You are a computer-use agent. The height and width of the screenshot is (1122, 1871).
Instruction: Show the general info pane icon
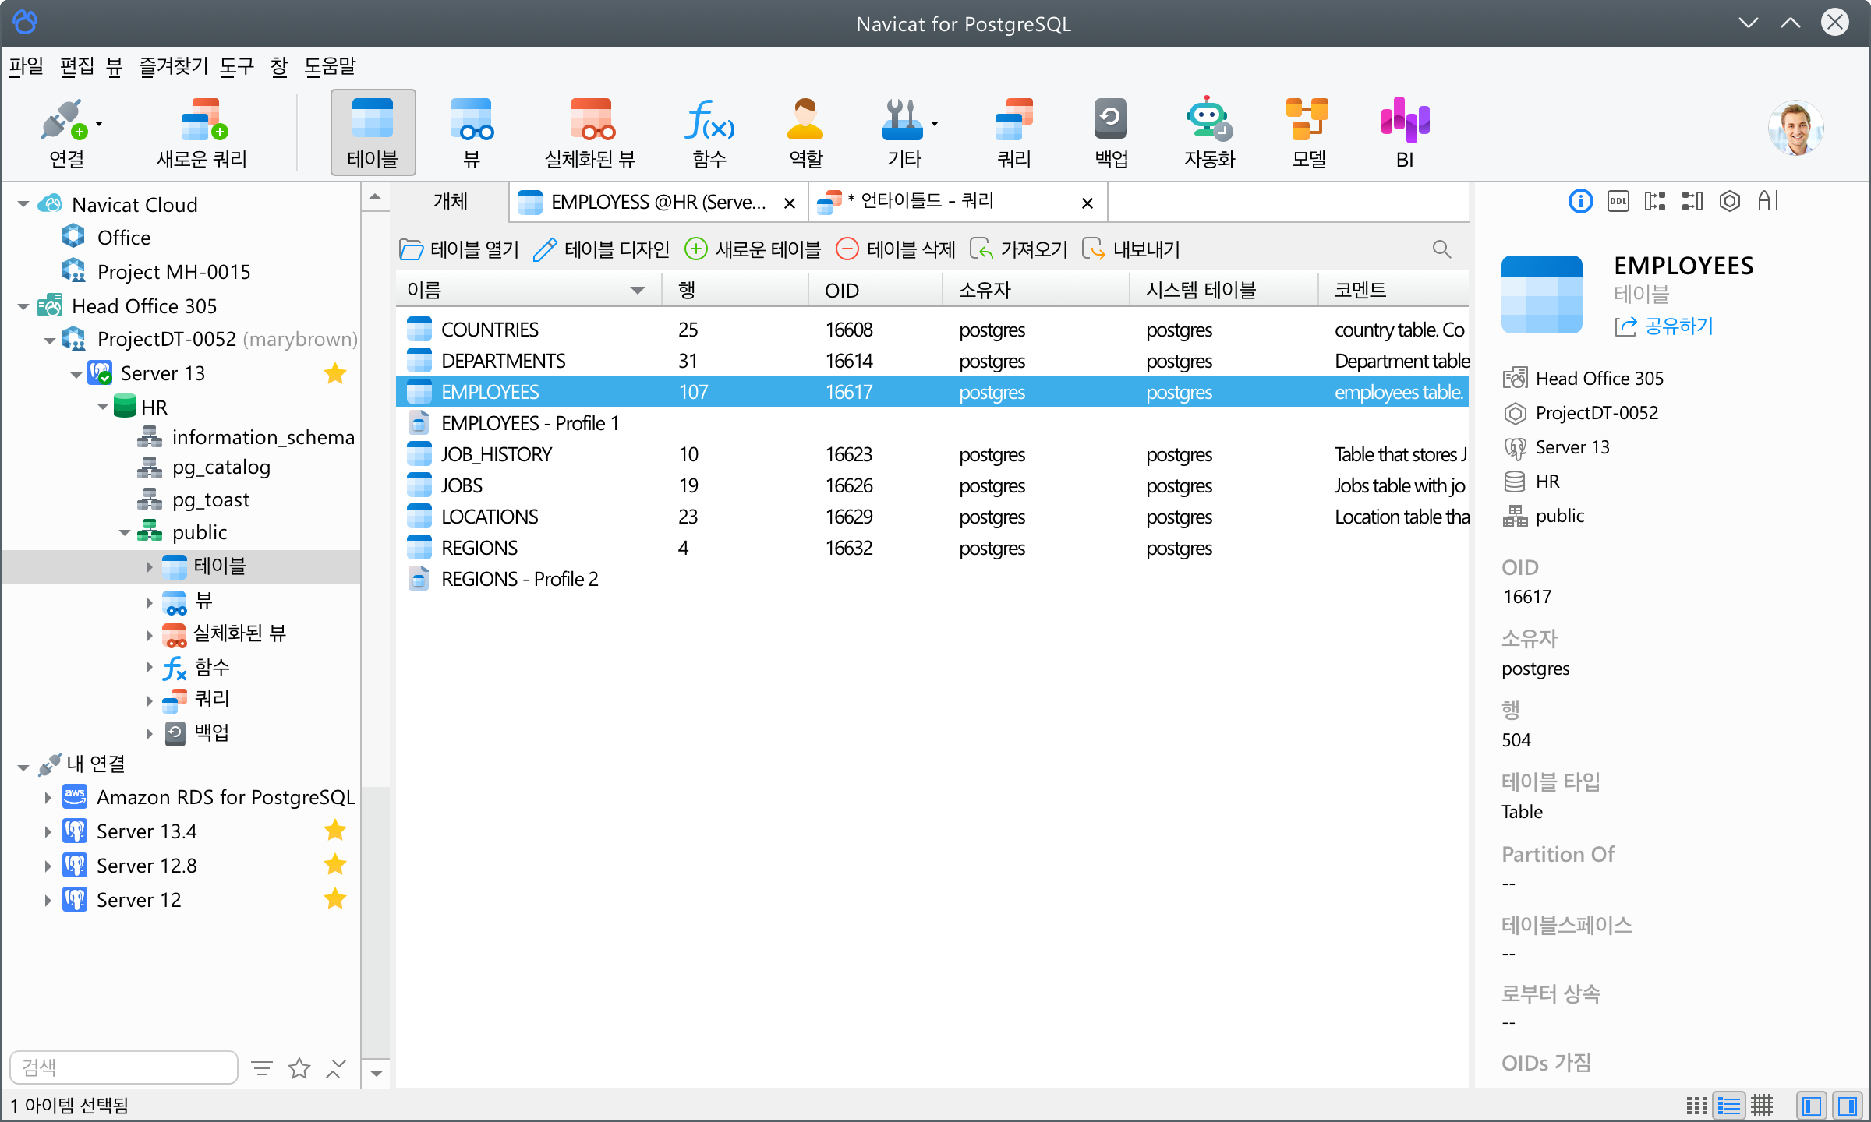click(x=1580, y=202)
